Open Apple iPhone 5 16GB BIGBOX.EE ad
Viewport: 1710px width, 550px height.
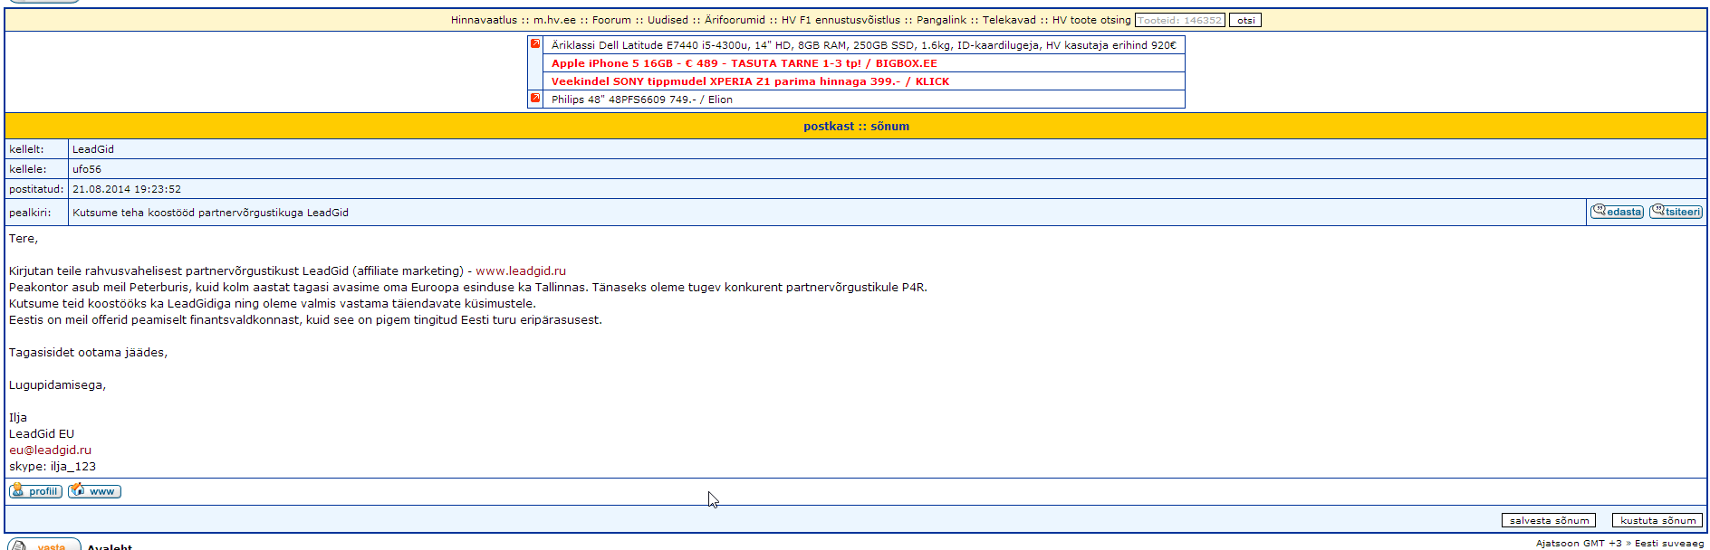pyautogui.click(x=744, y=63)
